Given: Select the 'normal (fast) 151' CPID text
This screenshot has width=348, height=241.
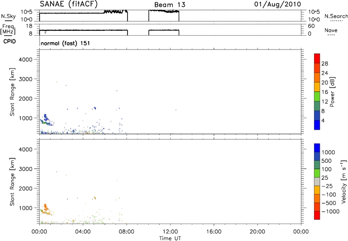Looking at the screenshot, I should 66,43.
